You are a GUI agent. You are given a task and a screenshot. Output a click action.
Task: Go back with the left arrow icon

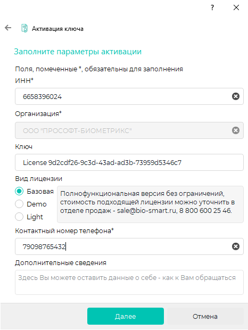pyautogui.click(x=8, y=28)
